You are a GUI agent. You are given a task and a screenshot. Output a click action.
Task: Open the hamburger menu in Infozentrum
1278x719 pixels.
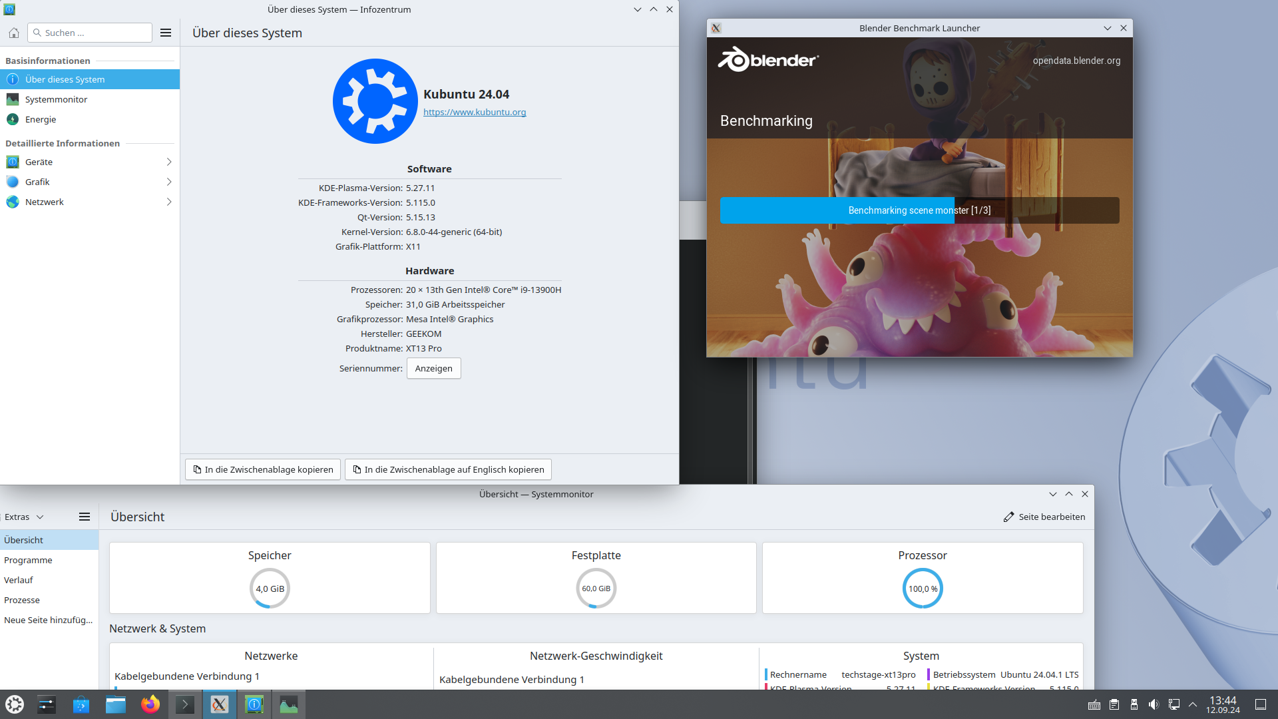click(x=166, y=33)
